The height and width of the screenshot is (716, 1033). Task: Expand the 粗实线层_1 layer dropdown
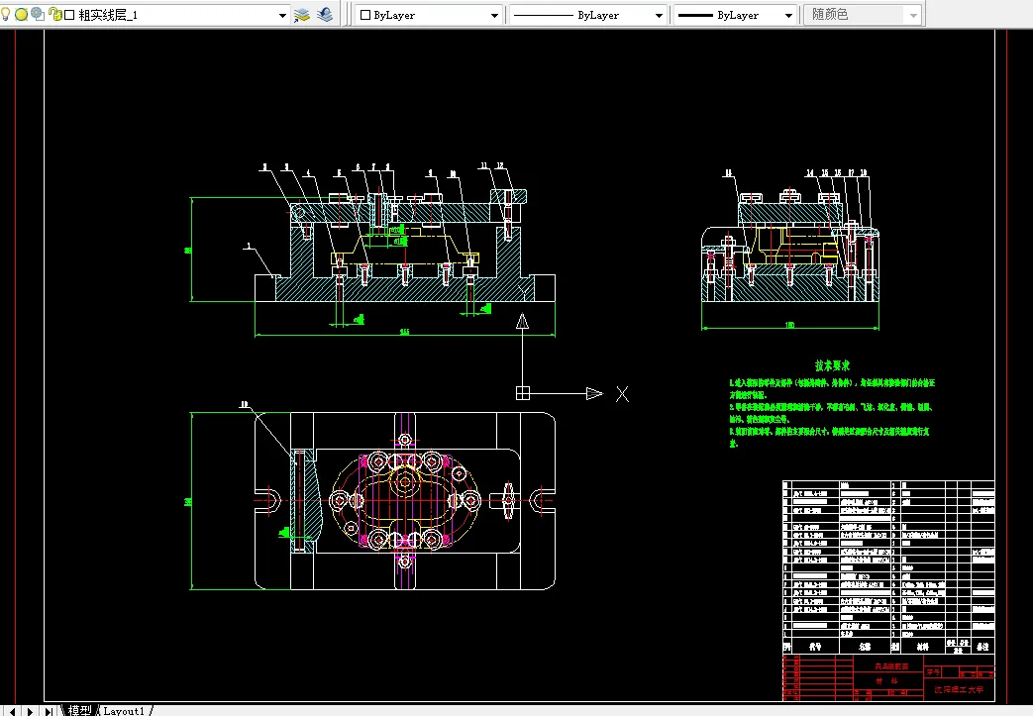click(x=280, y=15)
